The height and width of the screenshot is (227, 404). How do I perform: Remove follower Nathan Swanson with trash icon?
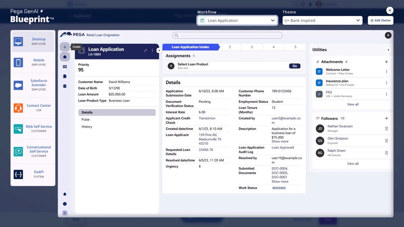386,129
